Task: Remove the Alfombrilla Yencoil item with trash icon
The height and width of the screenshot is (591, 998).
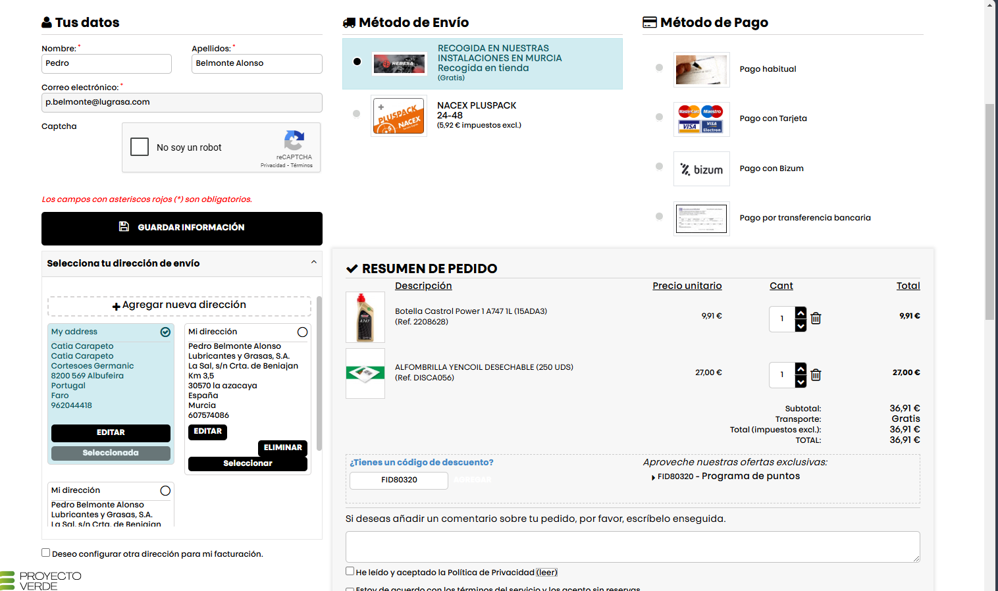Action: pyautogui.click(x=816, y=375)
